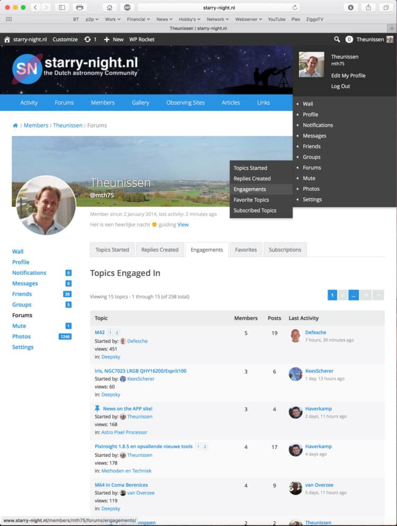
Task: Click the WordPress admin search magnifier
Action: point(337,39)
